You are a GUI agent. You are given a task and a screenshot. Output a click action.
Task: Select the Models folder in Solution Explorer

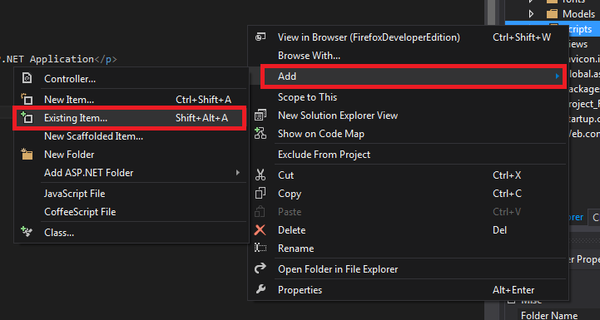(x=578, y=14)
